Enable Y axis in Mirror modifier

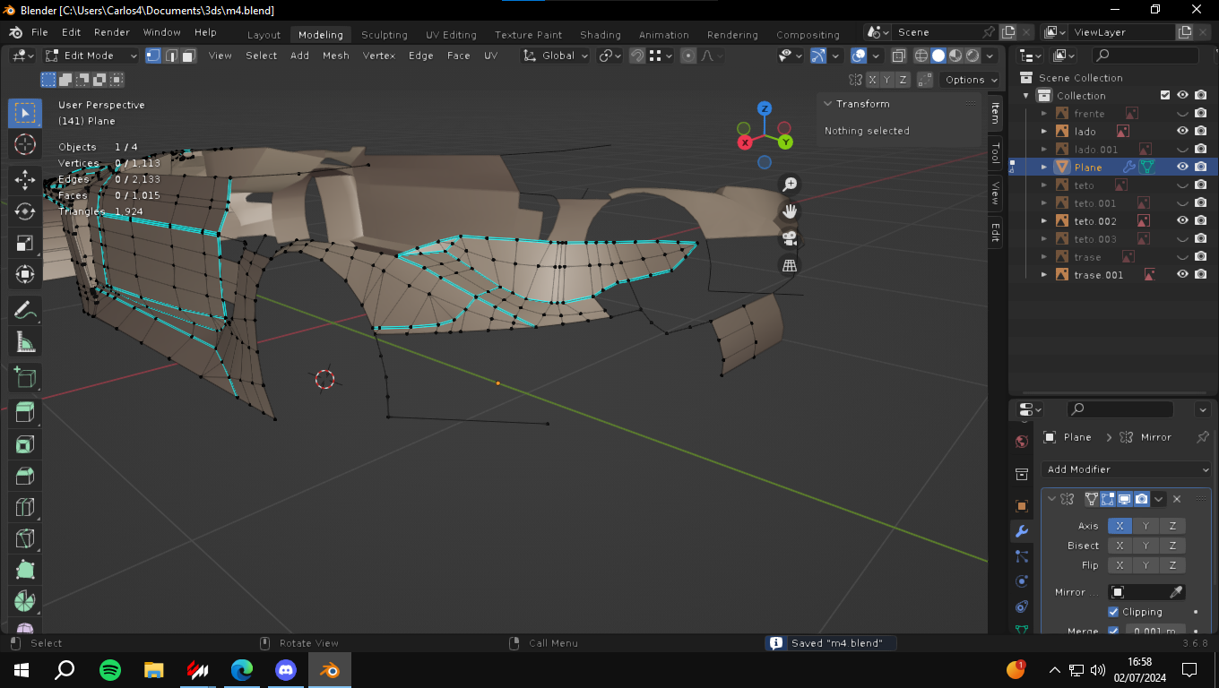pos(1146,526)
